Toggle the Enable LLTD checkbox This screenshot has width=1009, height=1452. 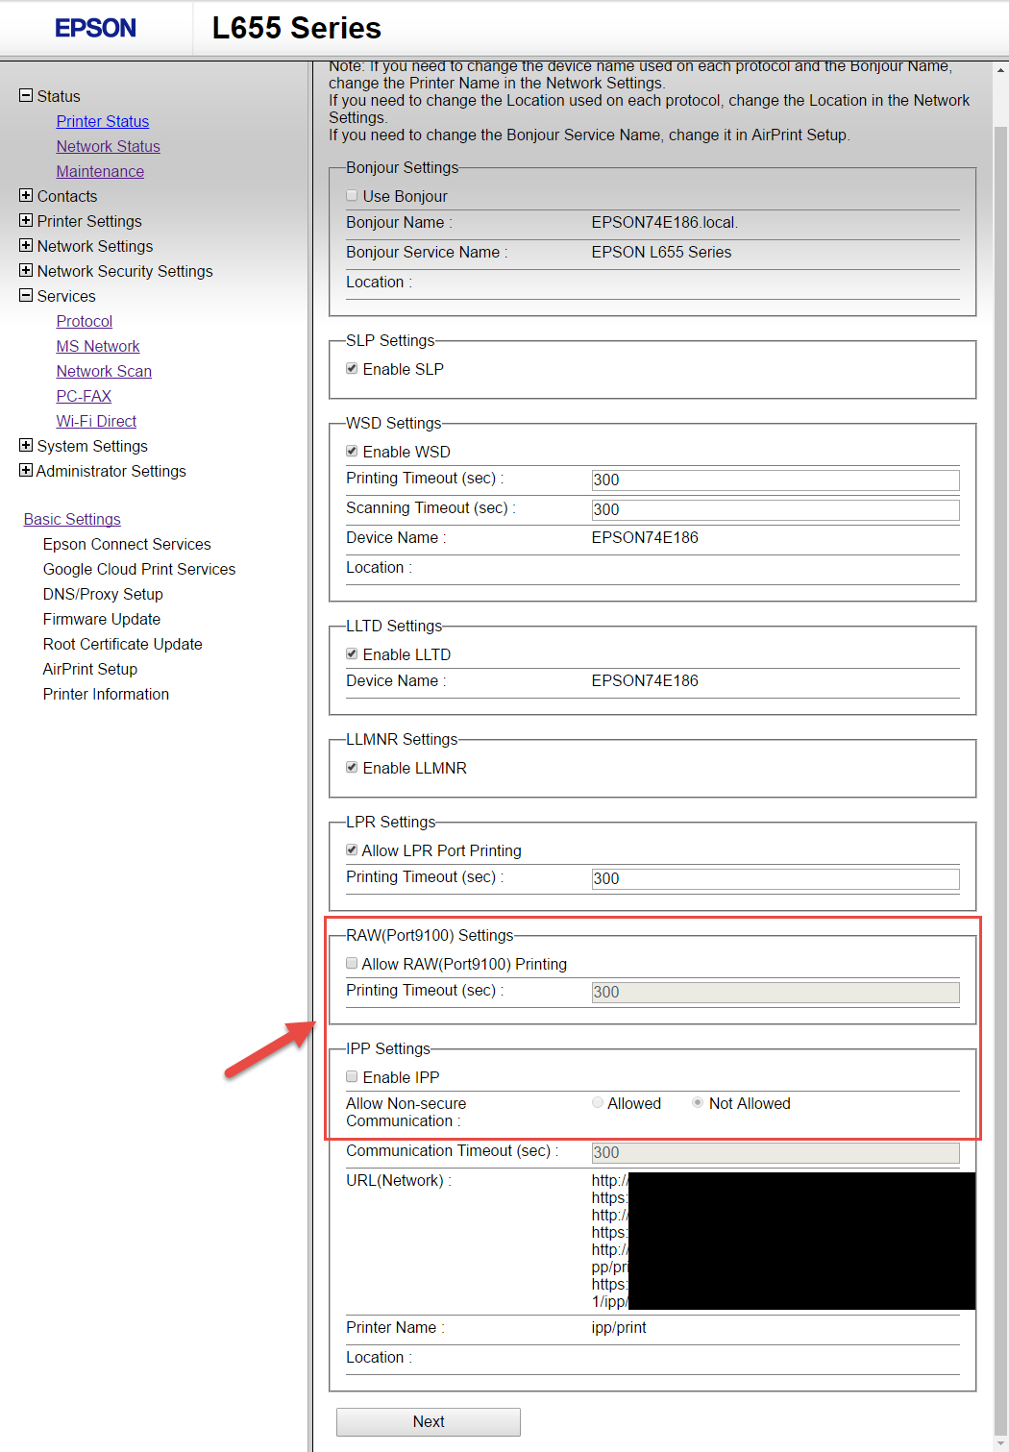tap(352, 653)
